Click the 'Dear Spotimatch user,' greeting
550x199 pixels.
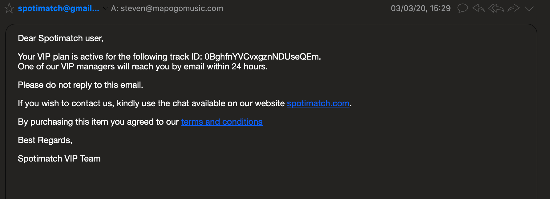[x=61, y=38]
